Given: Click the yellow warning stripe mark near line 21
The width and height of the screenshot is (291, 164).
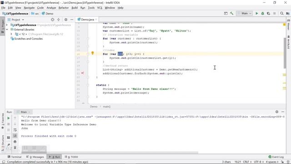Looking at the screenshot, I should [x=284, y=75].
